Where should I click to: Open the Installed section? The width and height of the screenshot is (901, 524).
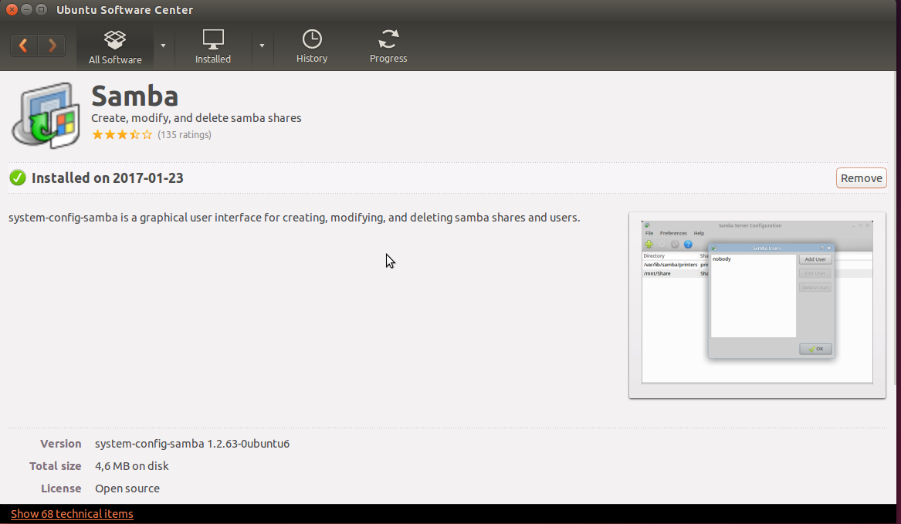point(212,46)
